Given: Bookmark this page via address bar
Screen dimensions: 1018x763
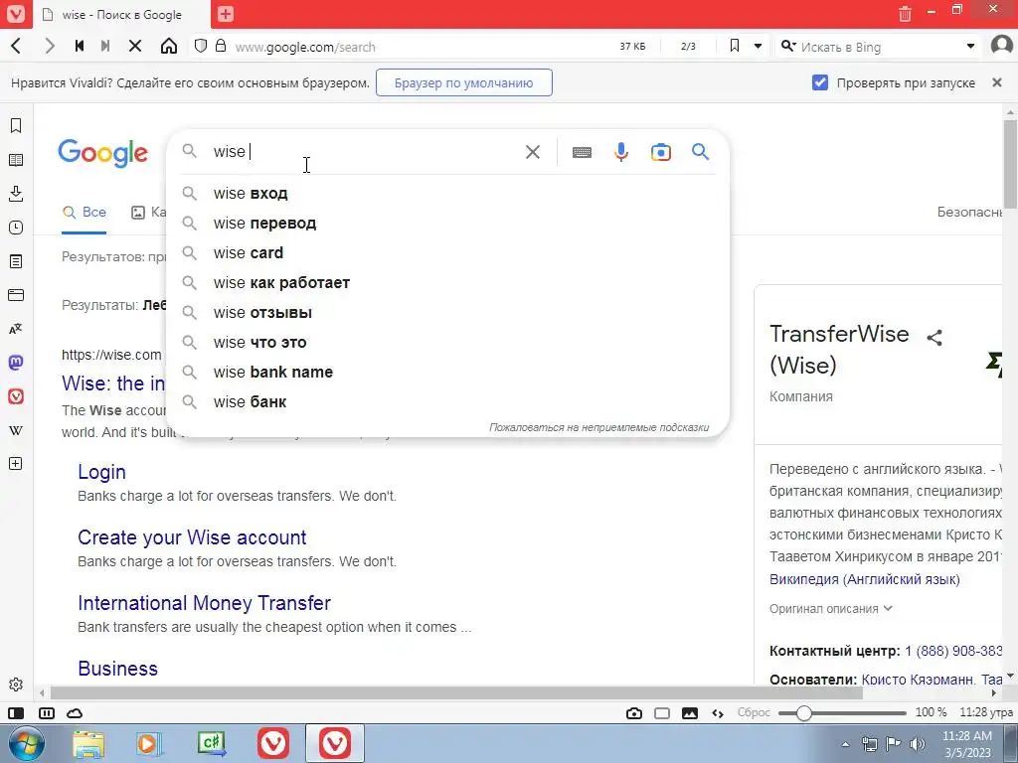Looking at the screenshot, I should click(735, 46).
